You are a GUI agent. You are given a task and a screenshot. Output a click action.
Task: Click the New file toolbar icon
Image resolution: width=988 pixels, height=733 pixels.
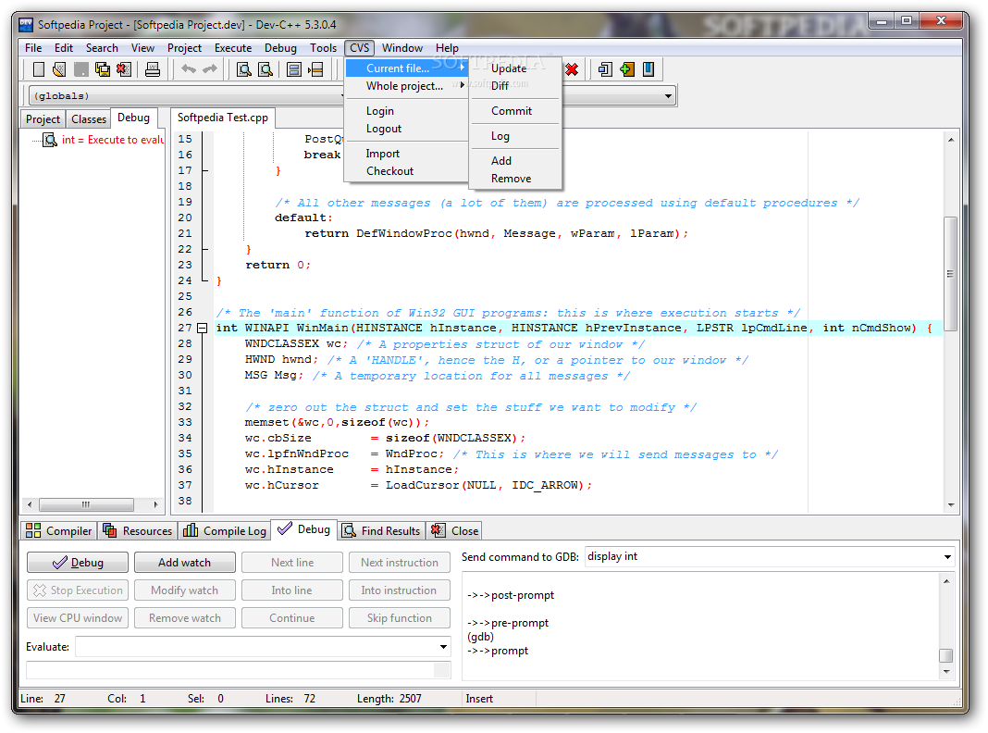coord(39,69)
